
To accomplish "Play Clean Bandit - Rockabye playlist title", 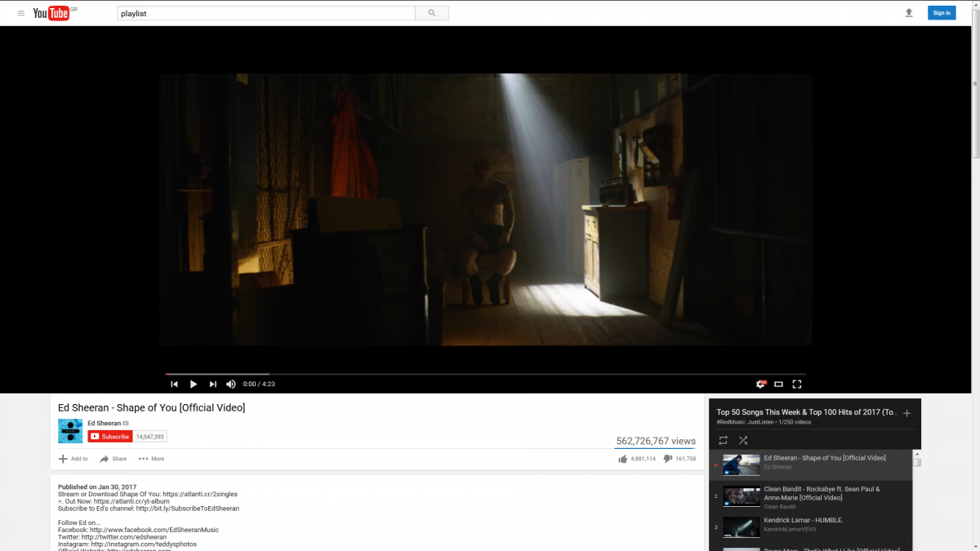I will 822,493.
